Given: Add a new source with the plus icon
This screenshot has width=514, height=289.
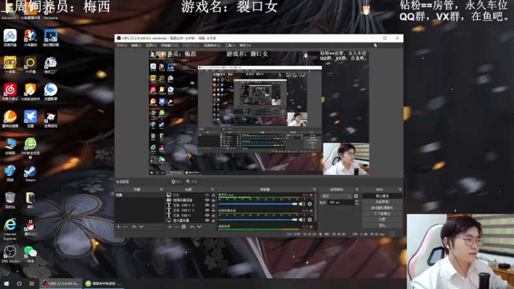Looking at the screenshot, I should 170,227.
